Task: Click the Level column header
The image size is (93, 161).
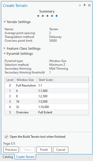Action: (x=10, y=80)
